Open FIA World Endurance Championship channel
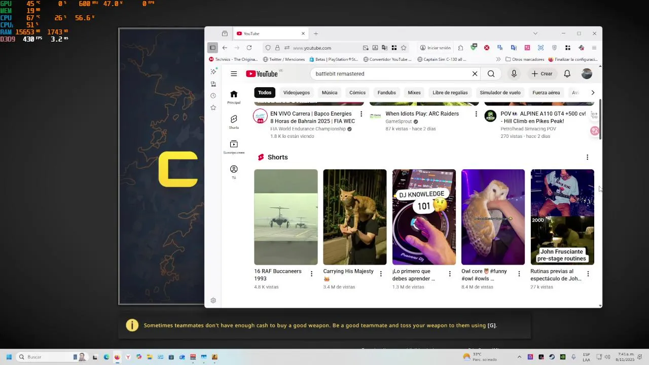649x365 pixels. 308,129
